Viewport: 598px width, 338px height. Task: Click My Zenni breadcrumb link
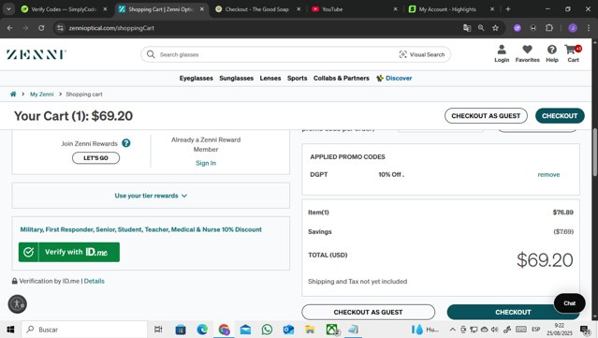click(41, 94)
